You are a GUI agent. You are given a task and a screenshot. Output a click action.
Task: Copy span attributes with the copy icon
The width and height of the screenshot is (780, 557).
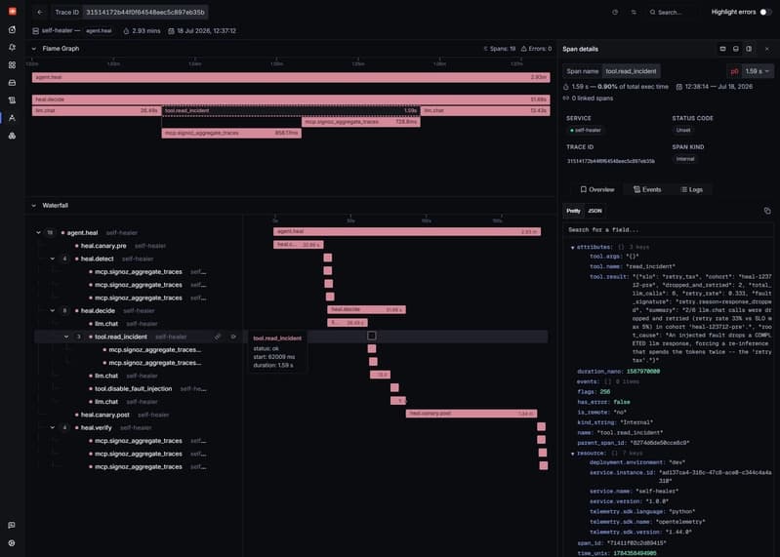(x=767, y=211)
